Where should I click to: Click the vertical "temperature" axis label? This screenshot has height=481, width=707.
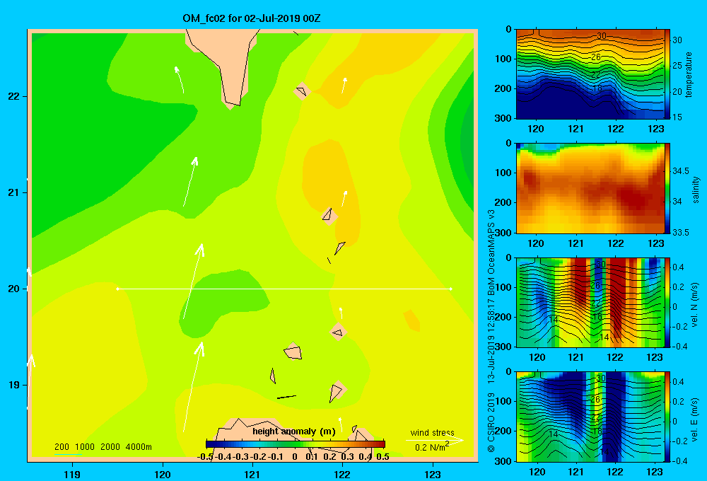(689, 74)
